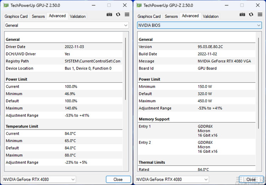Expand the NVIDIA BIOS category dropdown
This screenshot has width=266, height=185.
point(199,25)
